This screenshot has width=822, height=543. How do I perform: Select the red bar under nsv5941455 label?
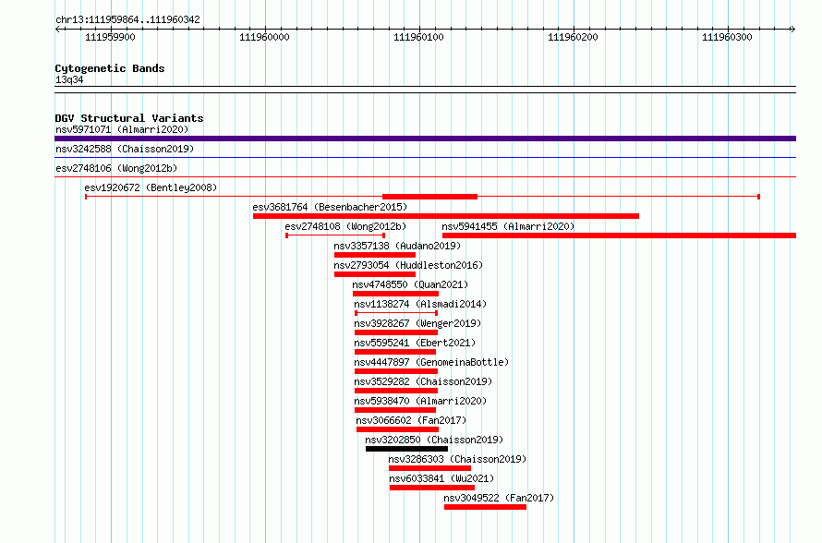(619, 235)
